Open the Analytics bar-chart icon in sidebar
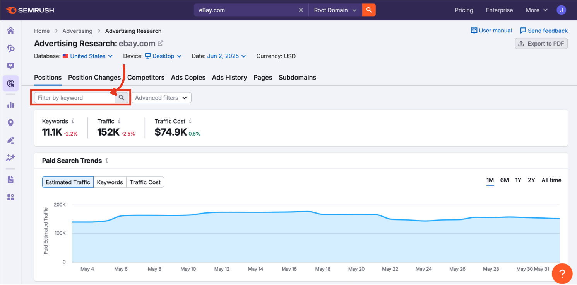 click(10, 104)
